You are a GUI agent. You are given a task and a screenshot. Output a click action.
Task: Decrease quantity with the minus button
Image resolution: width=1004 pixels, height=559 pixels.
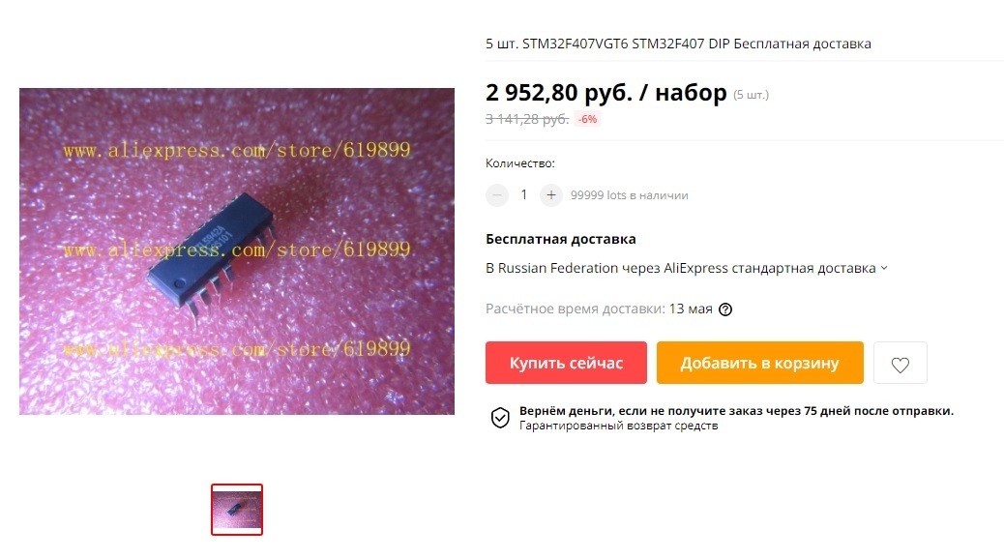497,194
